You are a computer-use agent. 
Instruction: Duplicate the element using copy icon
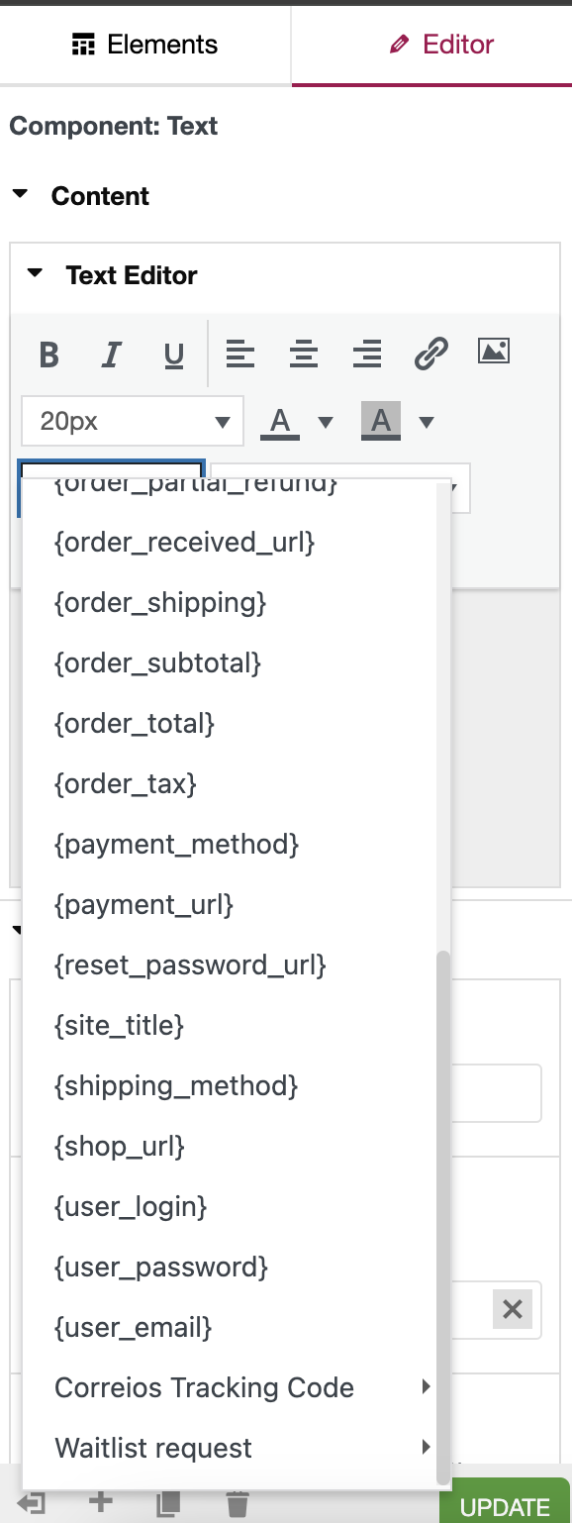[168, 1504]
